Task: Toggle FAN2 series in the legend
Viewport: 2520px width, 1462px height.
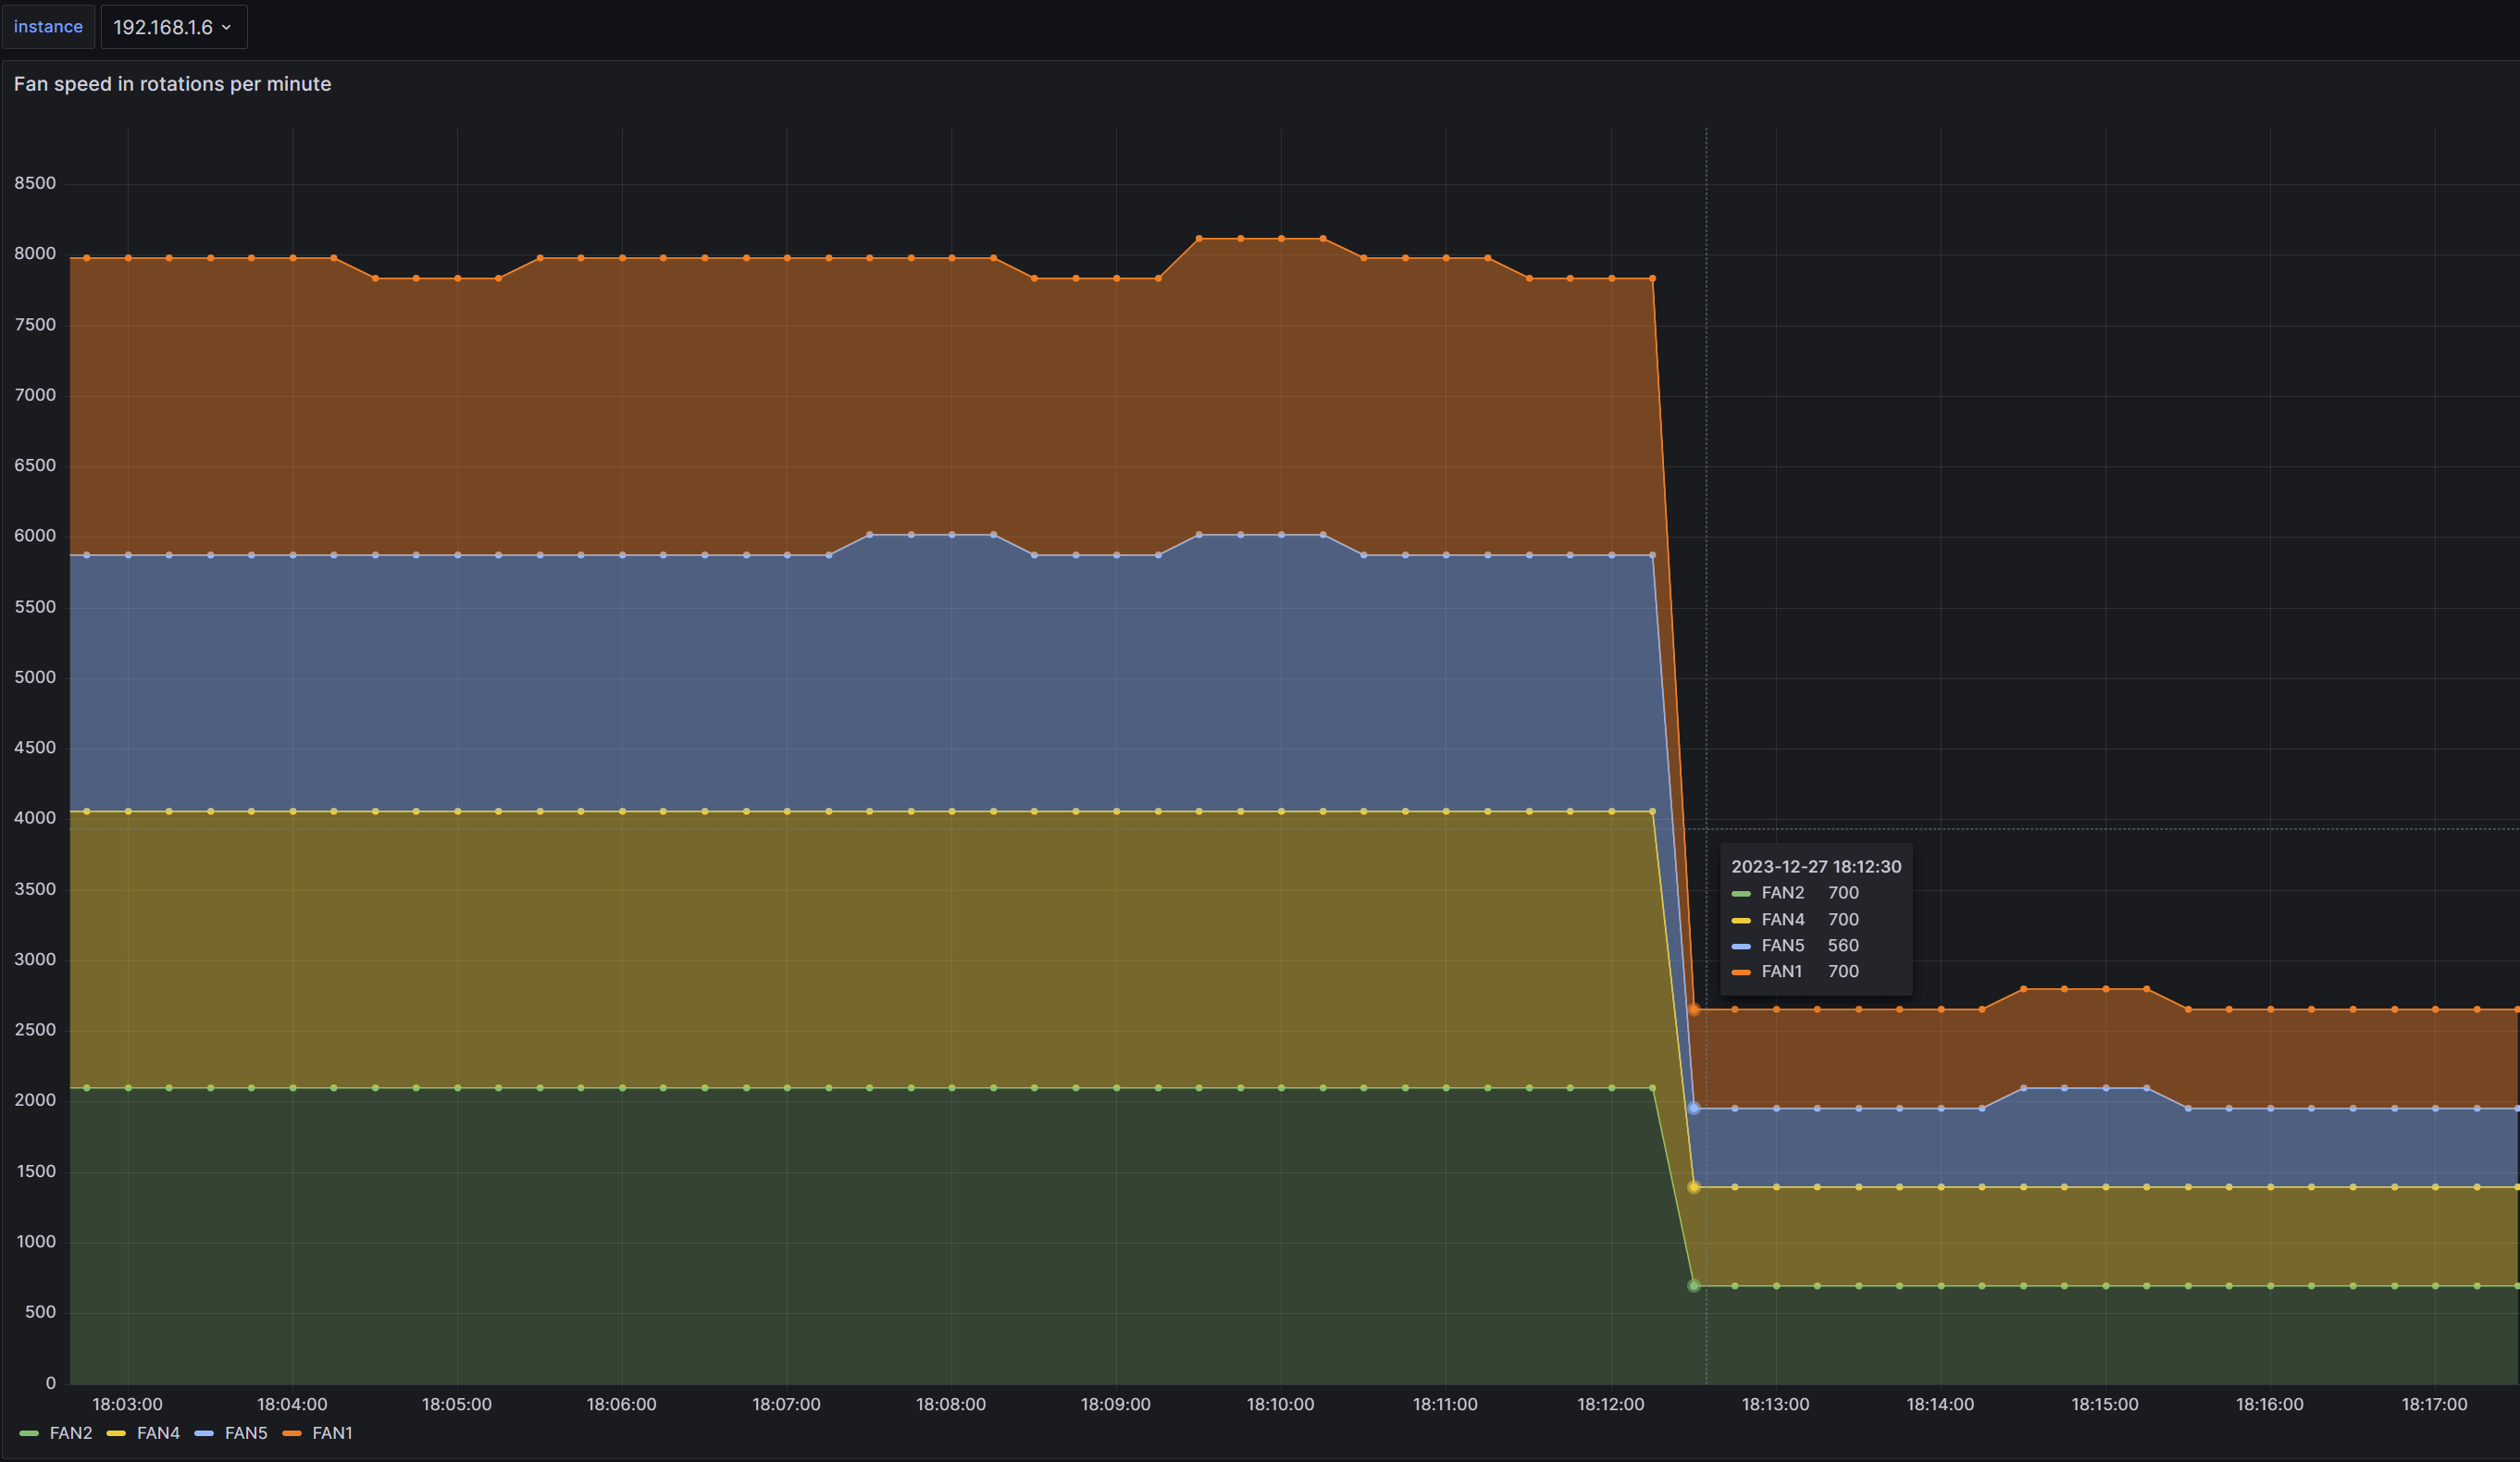Action: pos(70,1433)
